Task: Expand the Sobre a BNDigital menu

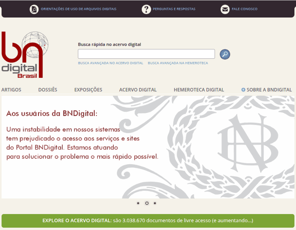Action: pos(269,90)
